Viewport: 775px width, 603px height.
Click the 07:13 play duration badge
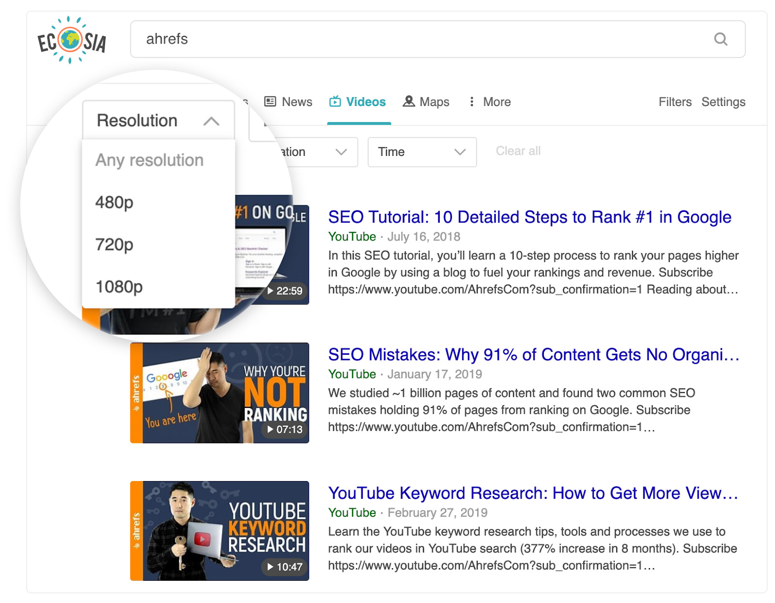pos(285,429)
